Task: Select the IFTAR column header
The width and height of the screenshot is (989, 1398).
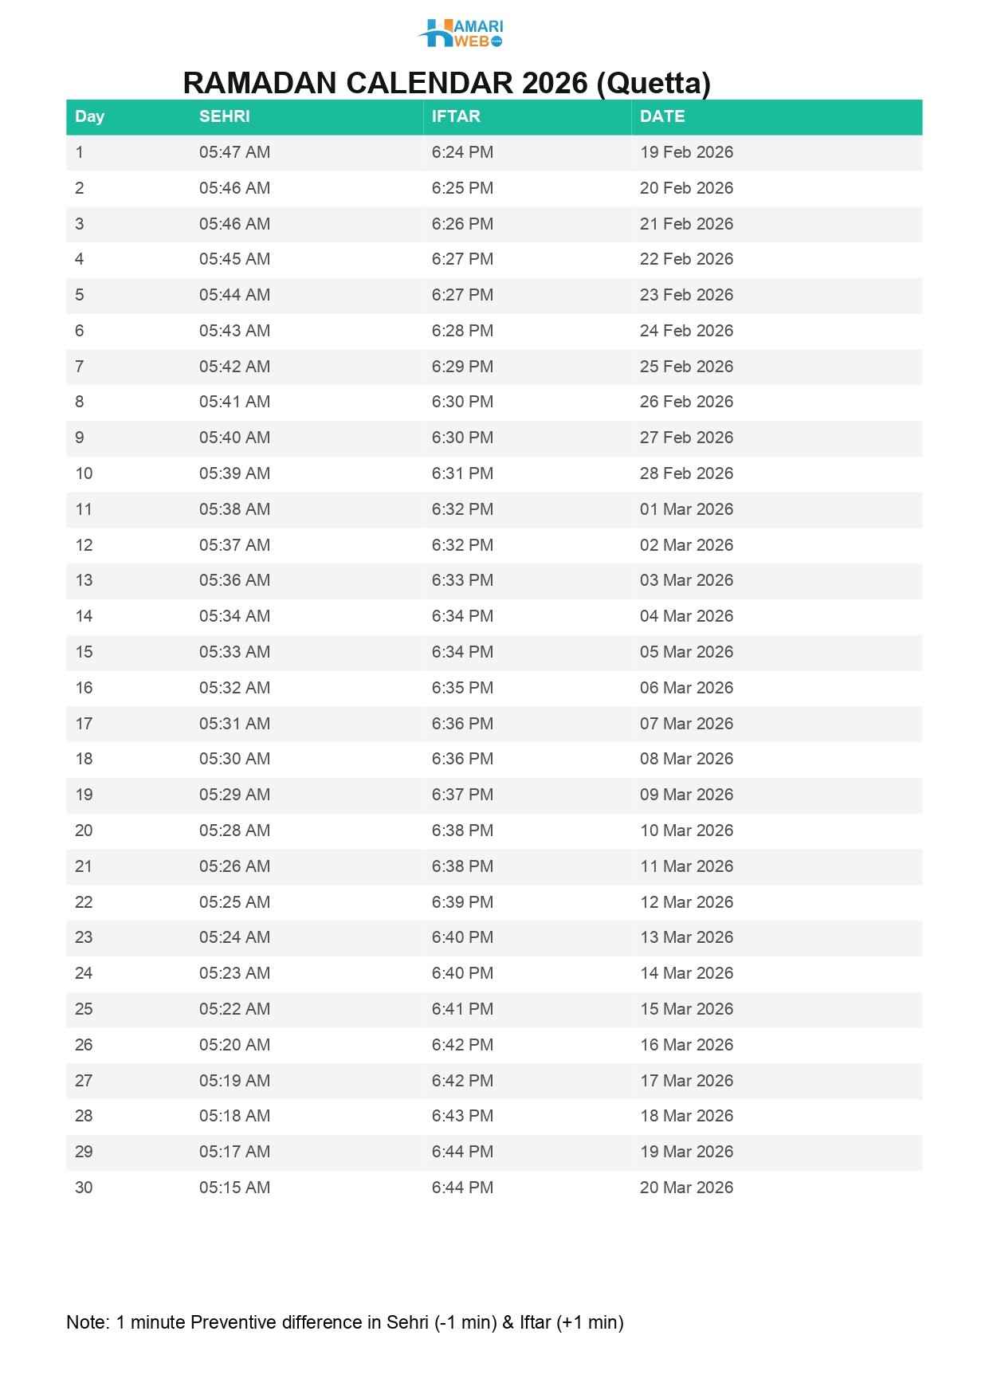Action: click(456, 116)
